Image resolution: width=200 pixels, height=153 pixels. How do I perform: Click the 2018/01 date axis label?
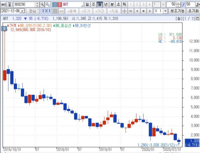tap(63, 149)
